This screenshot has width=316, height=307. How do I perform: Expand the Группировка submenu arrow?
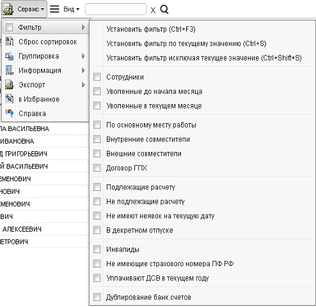point(83,56)
